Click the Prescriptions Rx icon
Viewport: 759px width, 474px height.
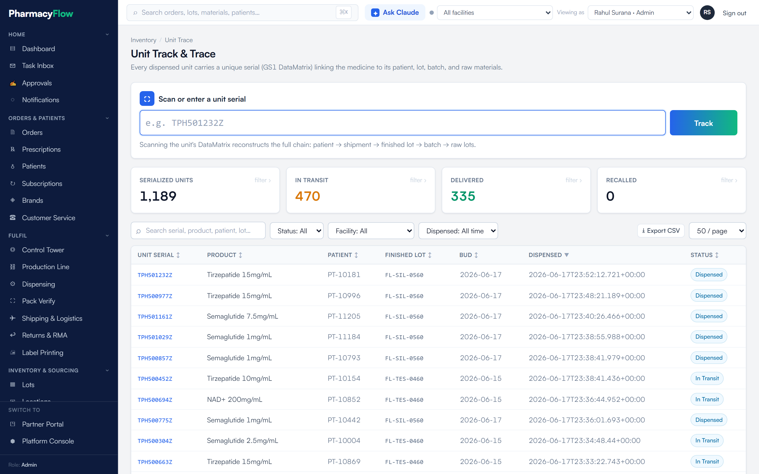[x=13, y=149]
